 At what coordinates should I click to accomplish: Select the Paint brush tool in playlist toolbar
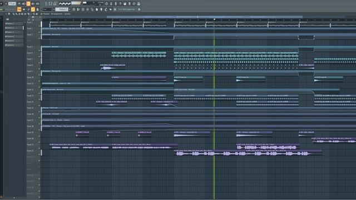tap(17, 14)
